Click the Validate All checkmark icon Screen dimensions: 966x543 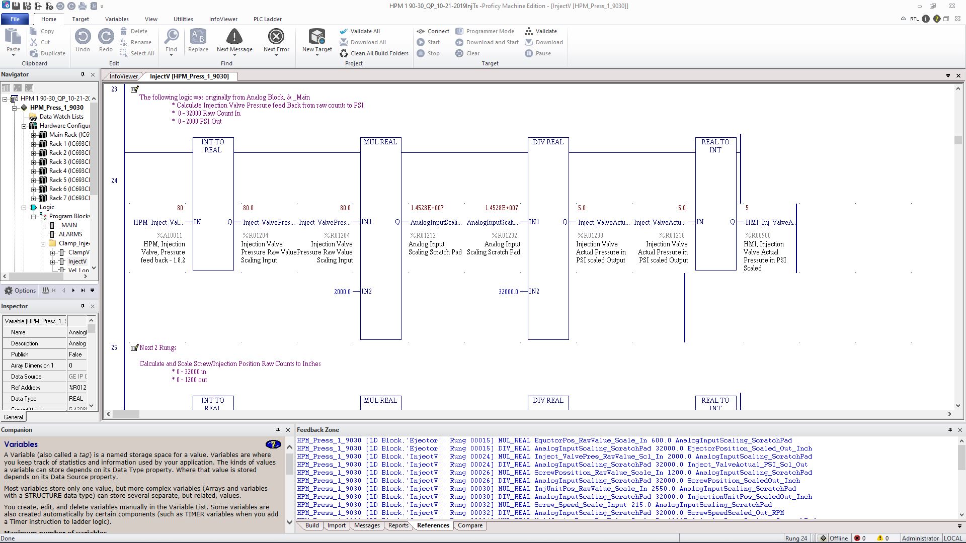pyautogui.click(x=344, y=31)
